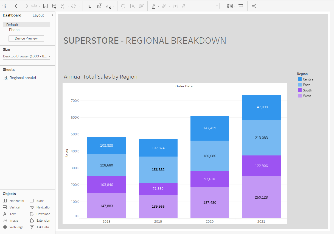Switch to the Dashboard tab
Image resolution: width=334 pixels, height=234 pixels.
tap(12, 15)
